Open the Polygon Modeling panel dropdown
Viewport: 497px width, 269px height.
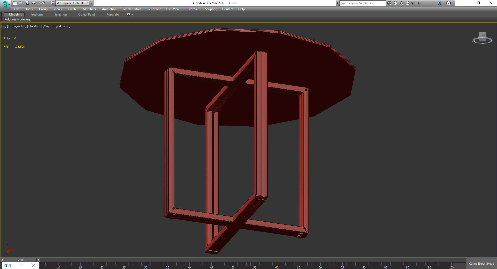tap(17, 19)
